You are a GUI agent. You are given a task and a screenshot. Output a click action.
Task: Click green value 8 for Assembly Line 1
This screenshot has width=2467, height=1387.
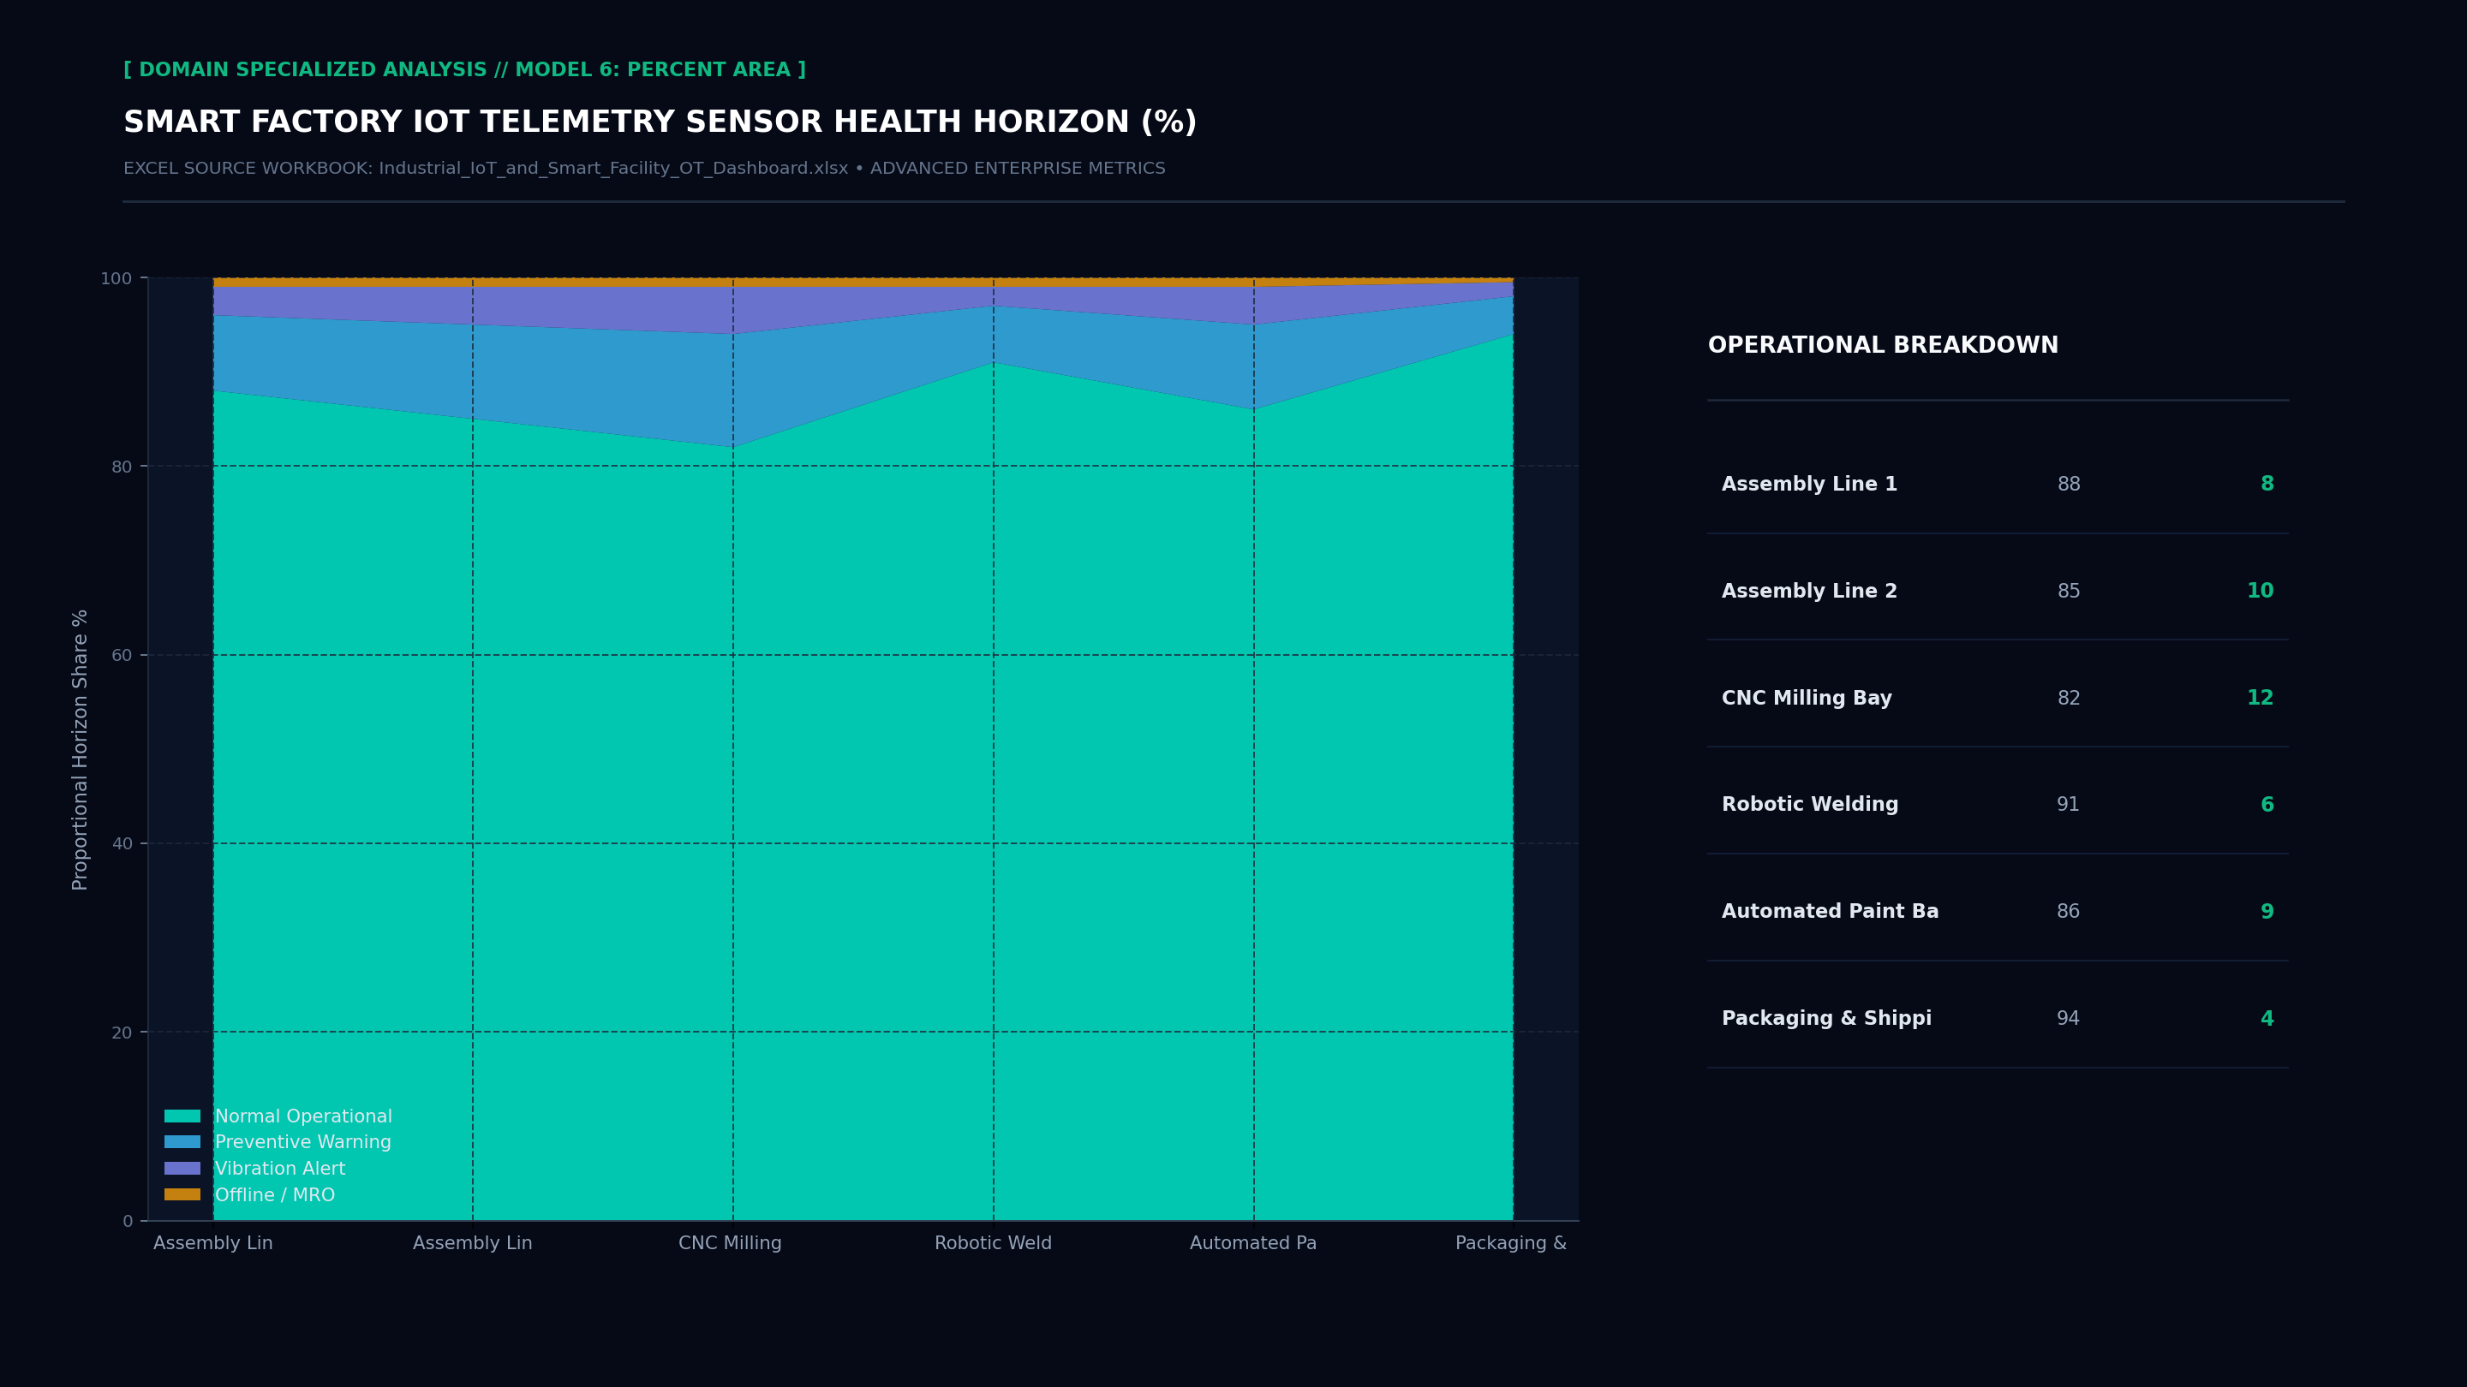[x=2267, y=485]
